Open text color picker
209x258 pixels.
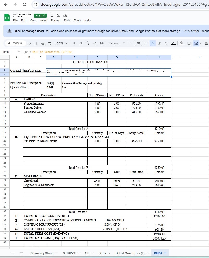tap(173, 43)
